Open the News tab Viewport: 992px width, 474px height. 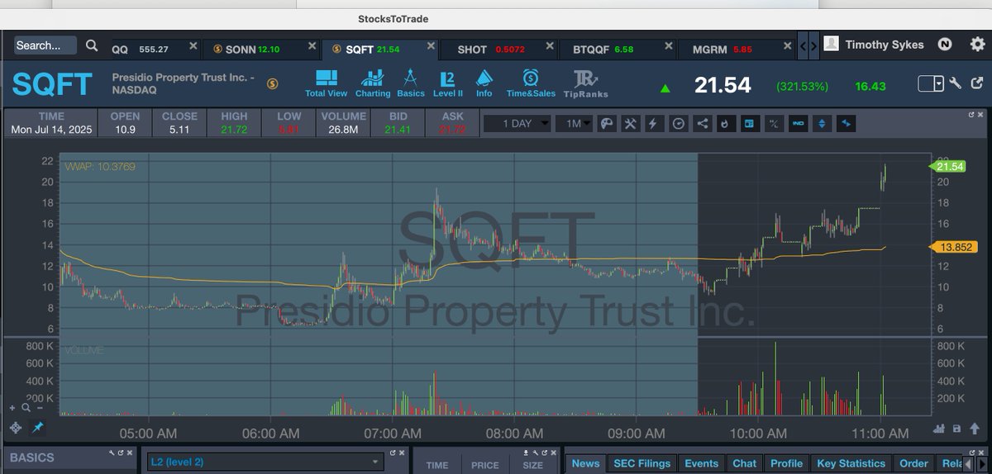tap(585, 463)
